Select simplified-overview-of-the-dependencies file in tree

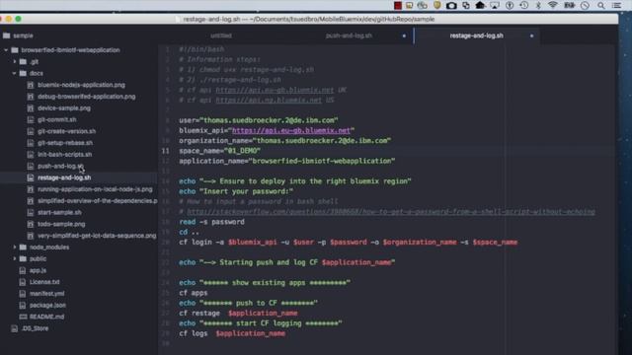click(97, 201)
